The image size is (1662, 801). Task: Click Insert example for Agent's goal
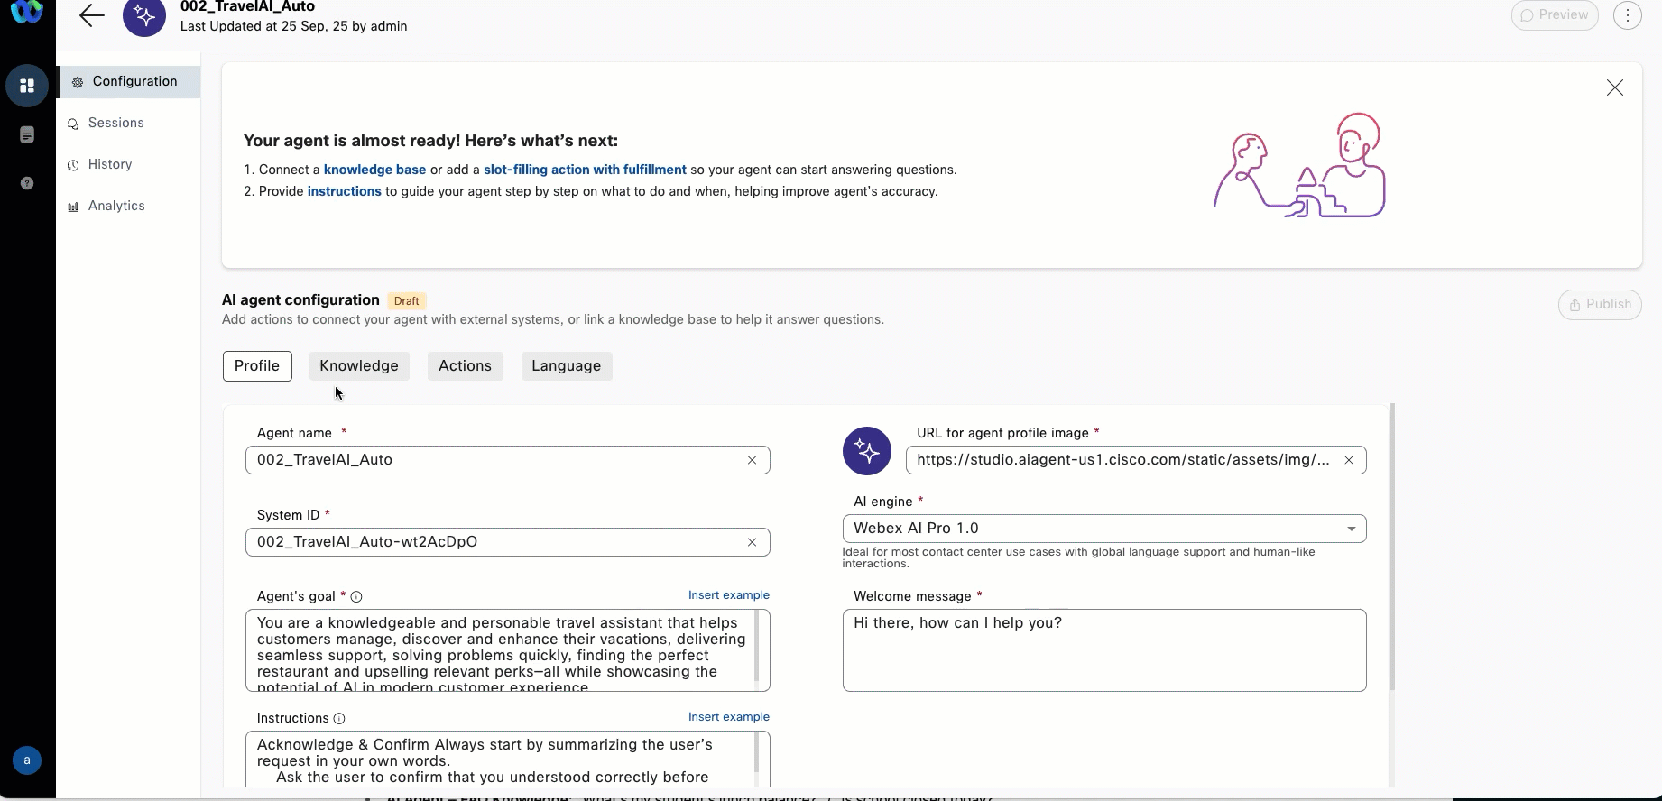click(728, 595)
